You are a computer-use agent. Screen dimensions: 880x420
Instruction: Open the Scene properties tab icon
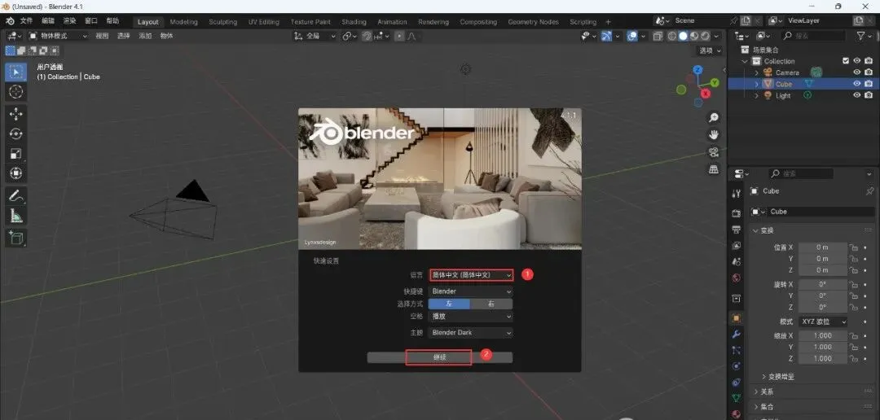(737, 262)
